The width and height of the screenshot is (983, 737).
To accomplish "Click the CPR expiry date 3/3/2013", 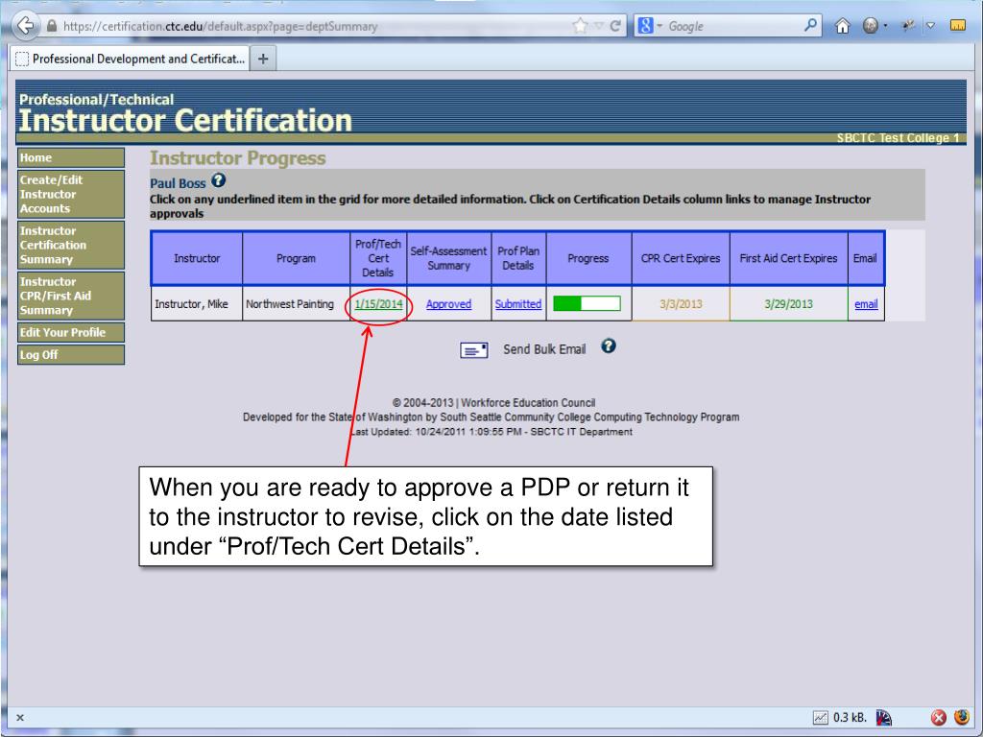I will 681,304.
